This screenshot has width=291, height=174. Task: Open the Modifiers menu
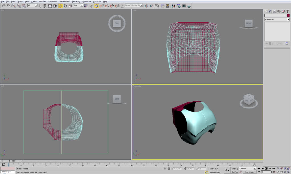click(42, 1)
